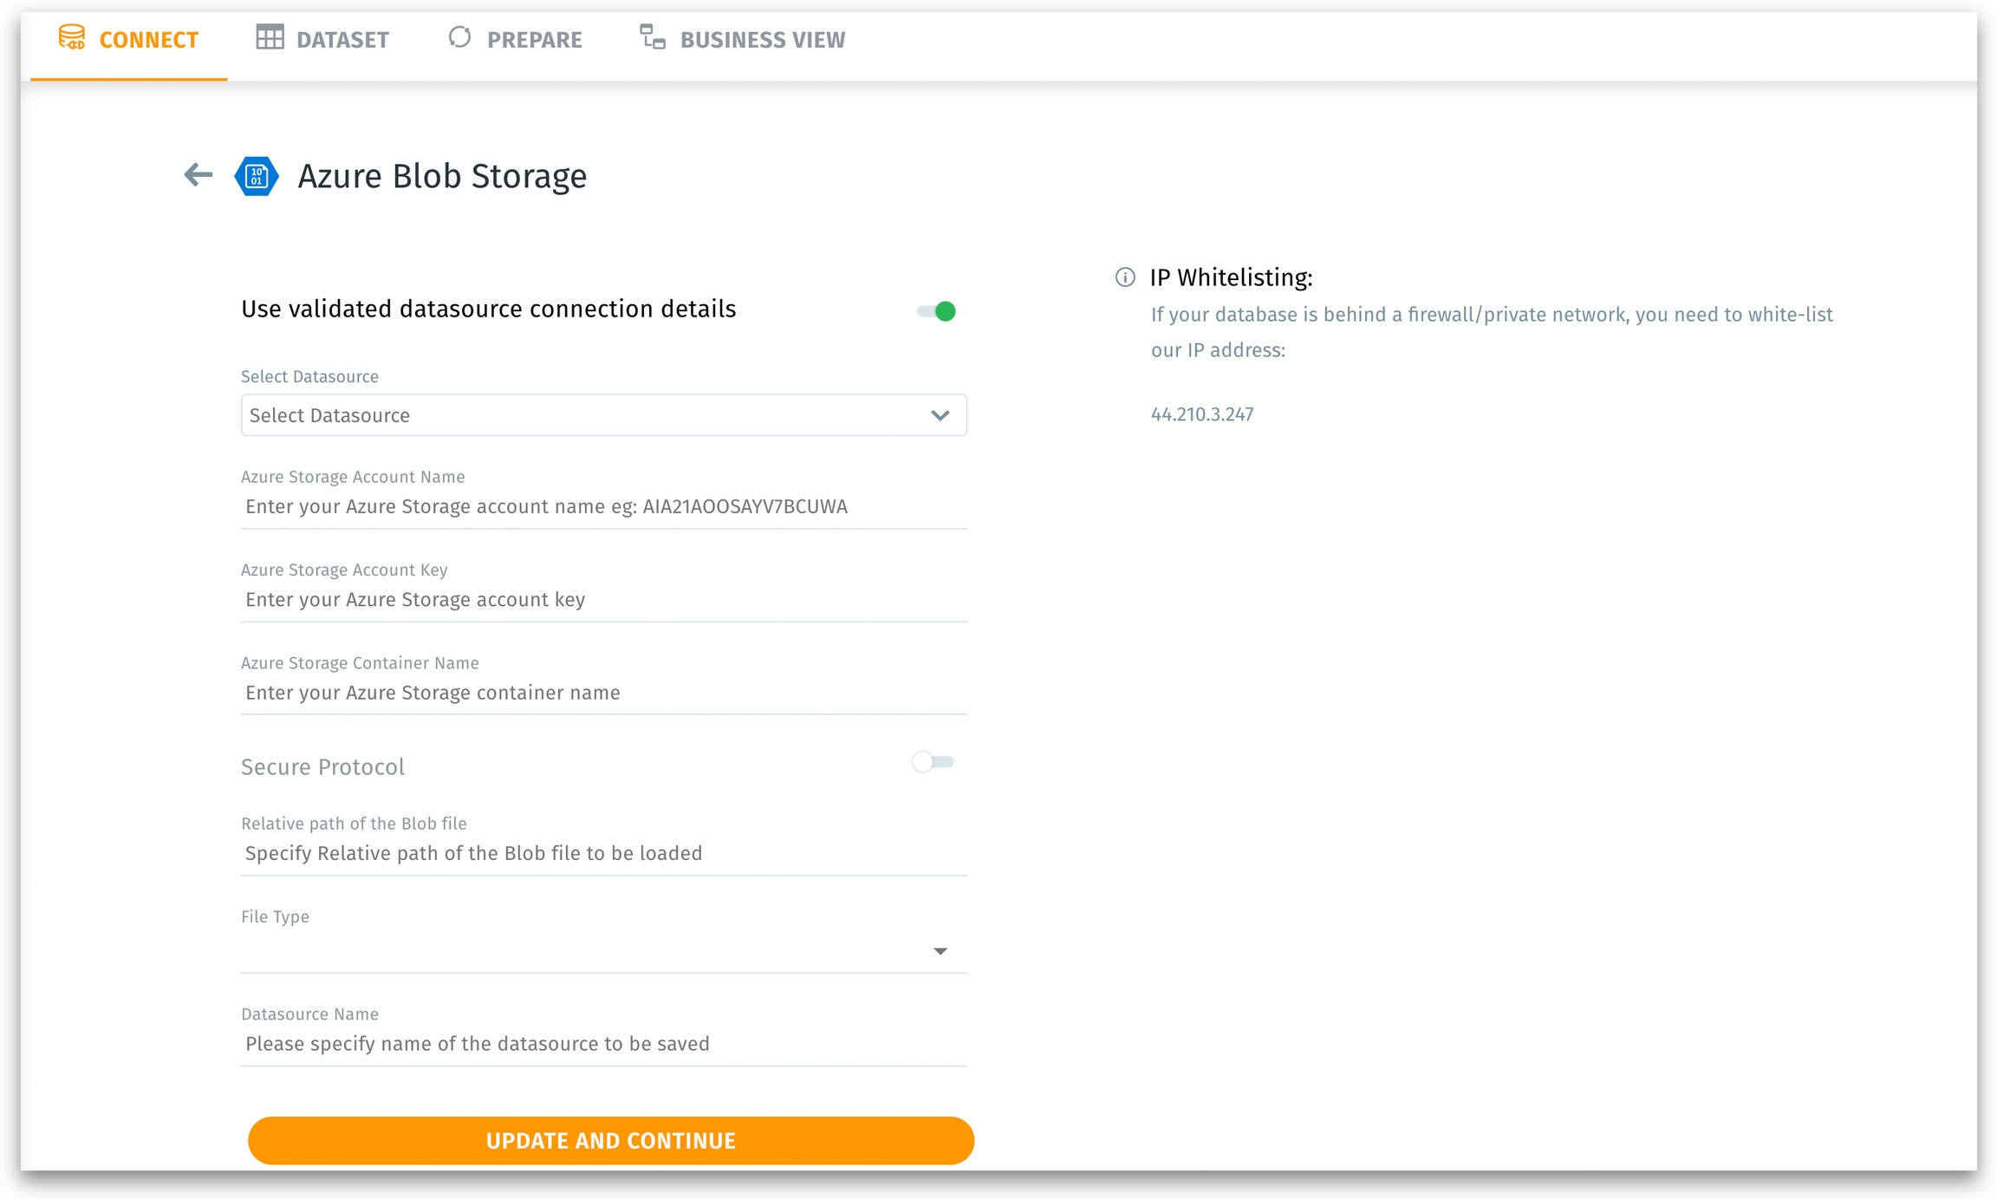Go to the BUSINESS VIEW tab
The image size is (1997, 1199).
[762, 40]
